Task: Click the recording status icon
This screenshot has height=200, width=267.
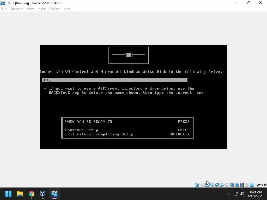Action: 237,185
